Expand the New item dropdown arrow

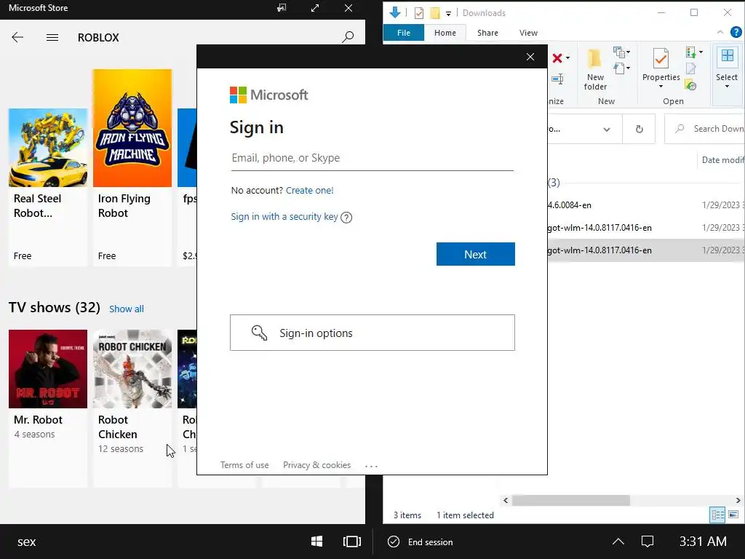pyautogui.click(x=628, y=52)
